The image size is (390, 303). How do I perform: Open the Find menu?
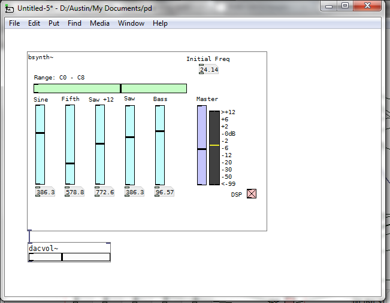coord(74,23)
